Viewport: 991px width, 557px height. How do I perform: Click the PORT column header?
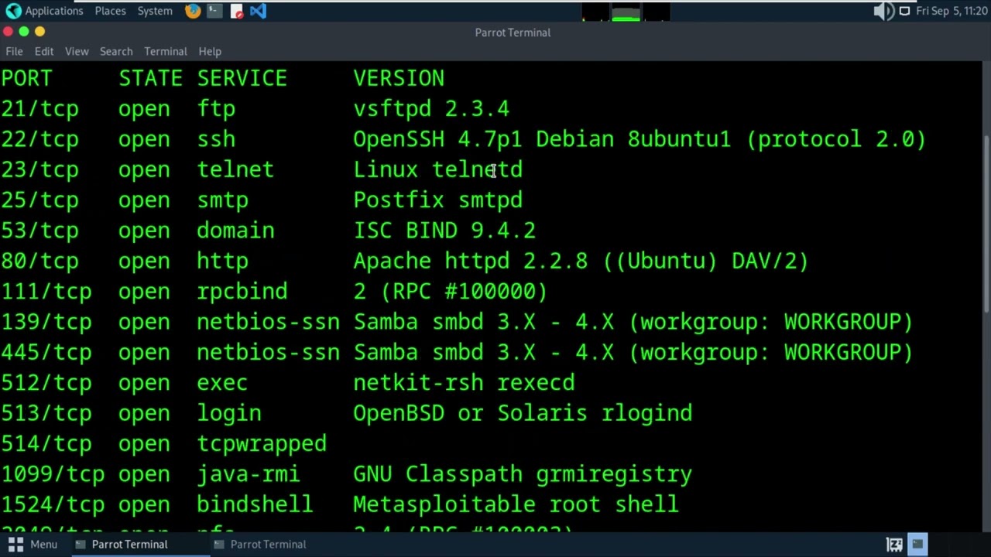point(26,78)
